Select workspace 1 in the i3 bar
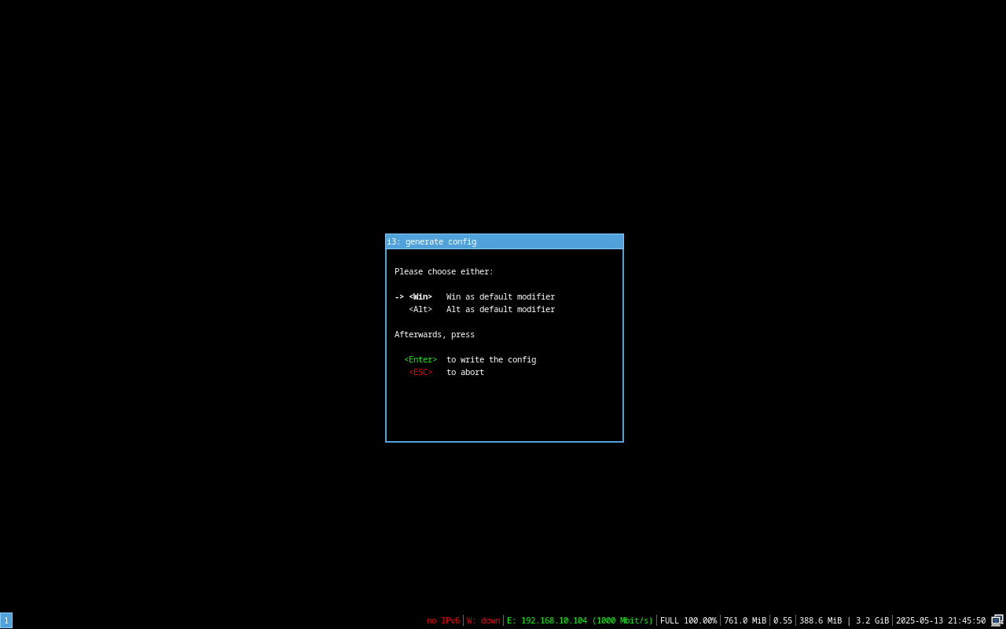 tap(6, 620)
